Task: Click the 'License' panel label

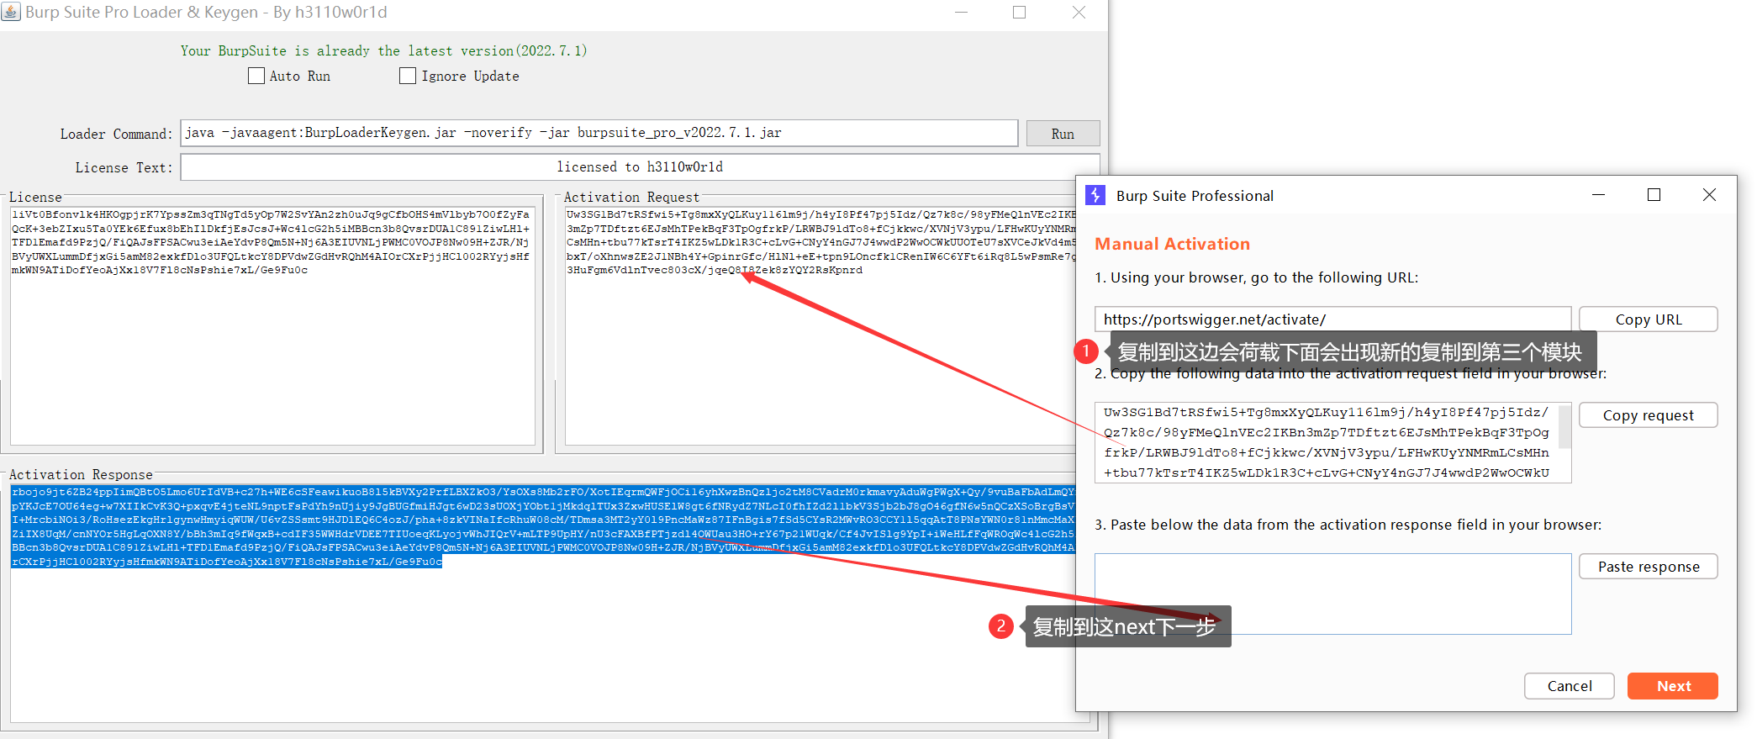Action: (35, 197)
